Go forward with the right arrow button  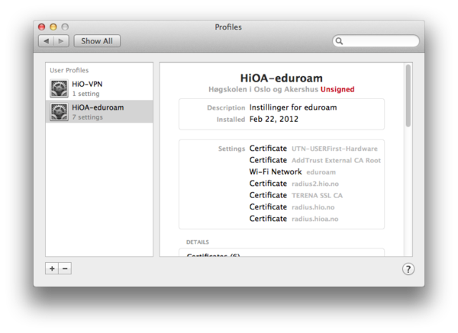point(61,41)
